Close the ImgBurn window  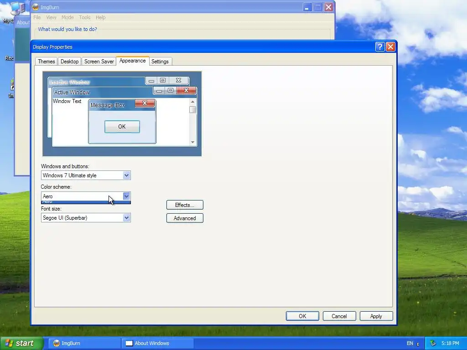click(x=328, y=7)
